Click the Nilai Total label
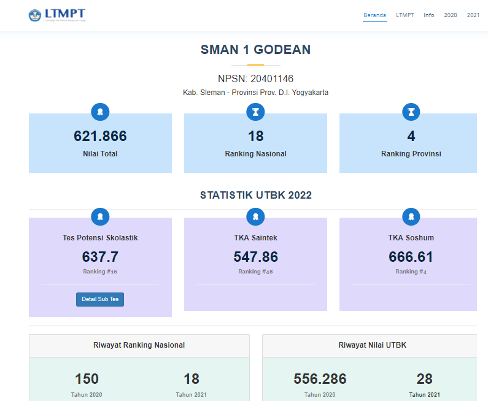Image resolution: width=488 pixels, height=401 pixels. click(100, 154)
